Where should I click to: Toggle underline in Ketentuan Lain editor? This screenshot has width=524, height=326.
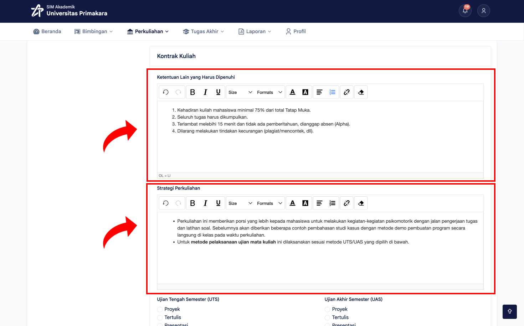[219, 92]
